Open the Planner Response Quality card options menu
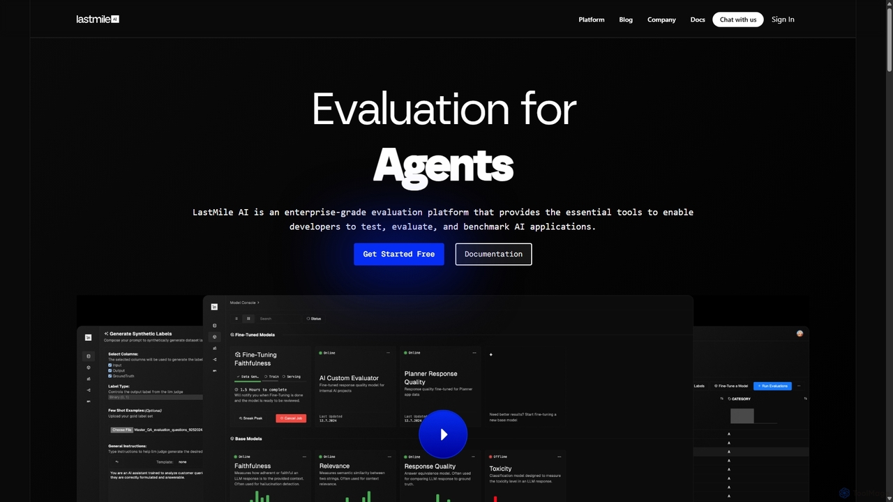Image resolution: width=893 pixels, height=502 pixels. tap(474, 353)
